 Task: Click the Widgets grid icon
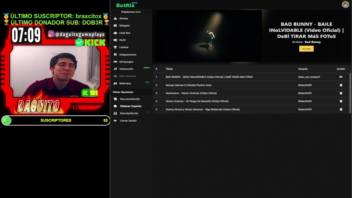click(115, 26)
